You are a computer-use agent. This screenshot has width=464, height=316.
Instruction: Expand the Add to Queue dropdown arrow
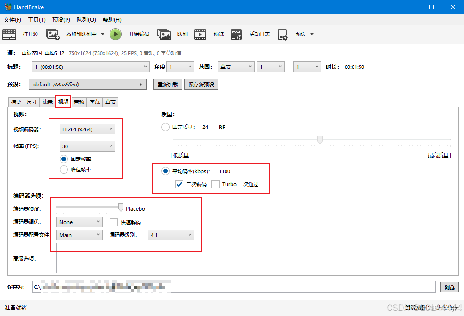coord(103,34)
